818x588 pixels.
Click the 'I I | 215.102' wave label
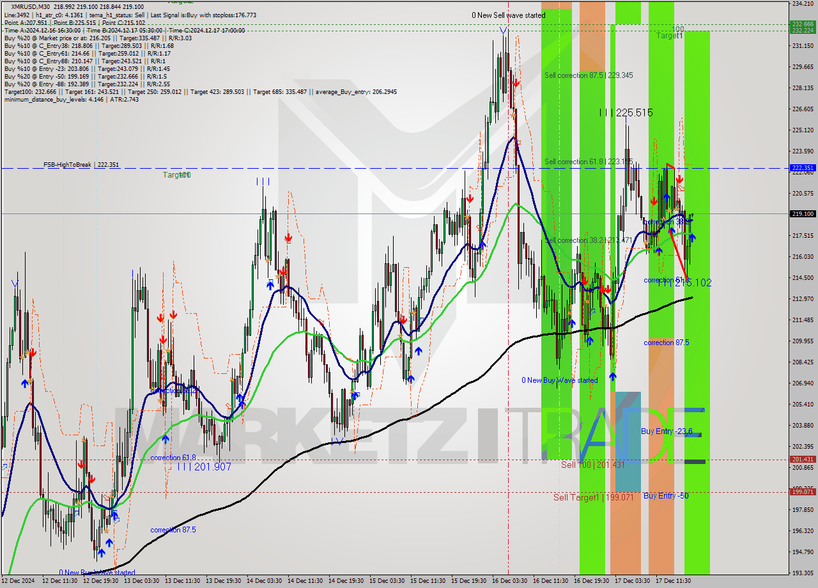(684, 282)
